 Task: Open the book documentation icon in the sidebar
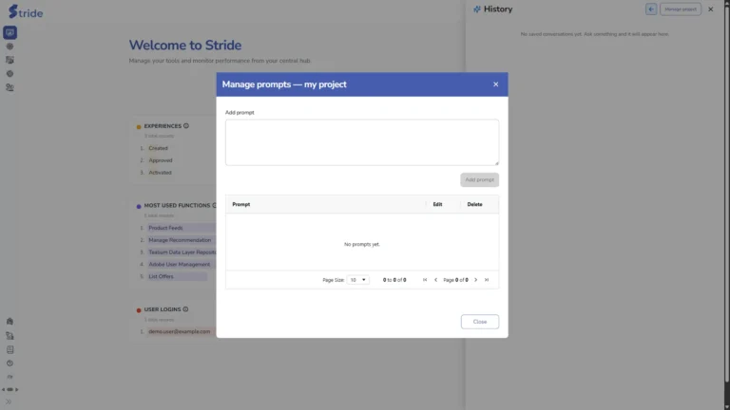(x=10, y=349)
